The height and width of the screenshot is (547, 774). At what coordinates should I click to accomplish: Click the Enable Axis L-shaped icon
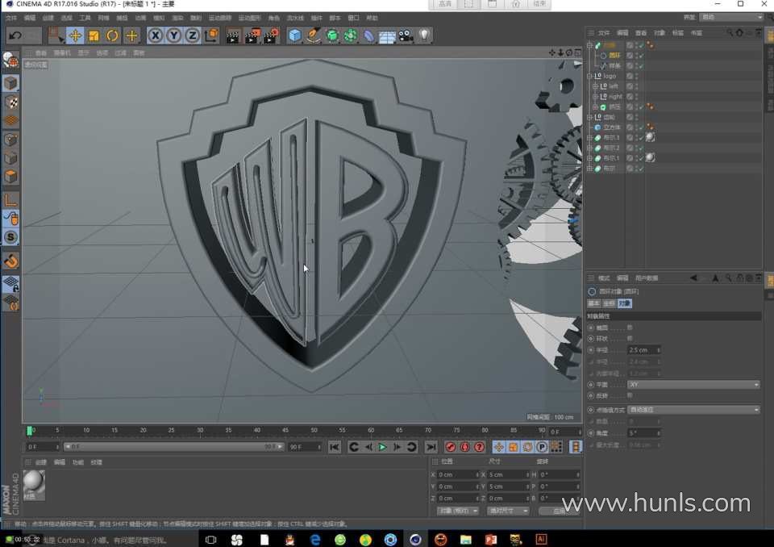(10, 199)
